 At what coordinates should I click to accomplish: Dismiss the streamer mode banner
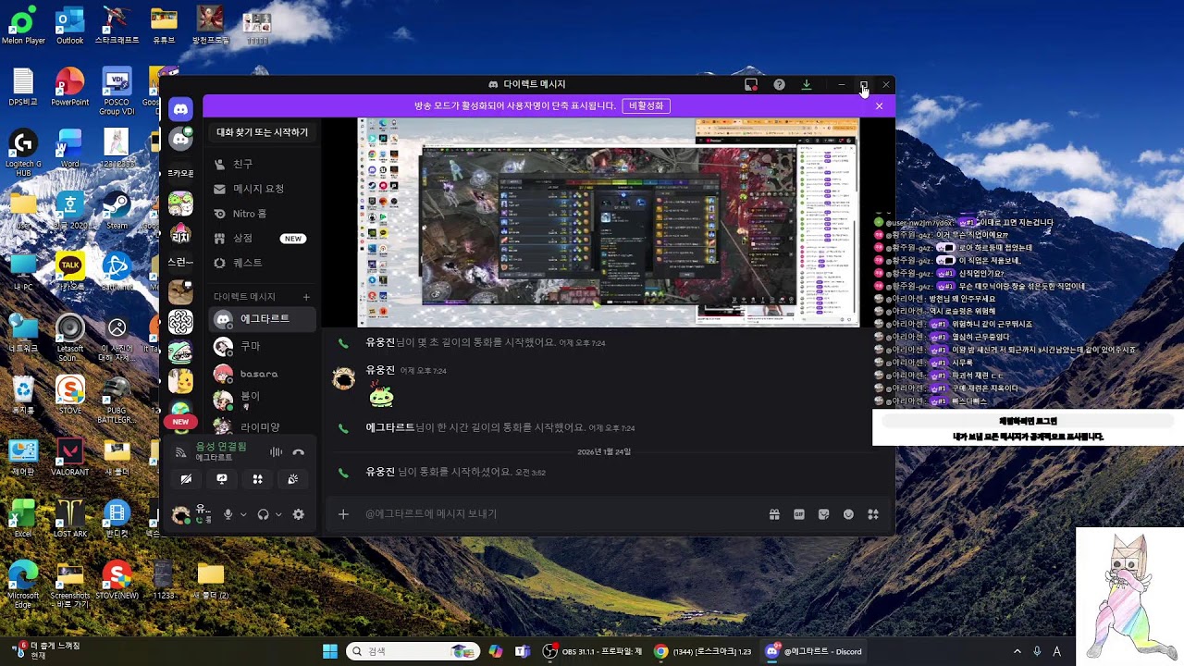click(x=879, y=105)
